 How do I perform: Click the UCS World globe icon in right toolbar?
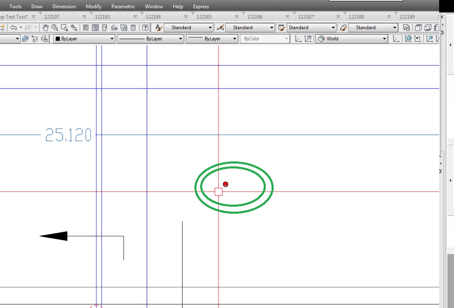pyautogui.click(x=408, y=38)
